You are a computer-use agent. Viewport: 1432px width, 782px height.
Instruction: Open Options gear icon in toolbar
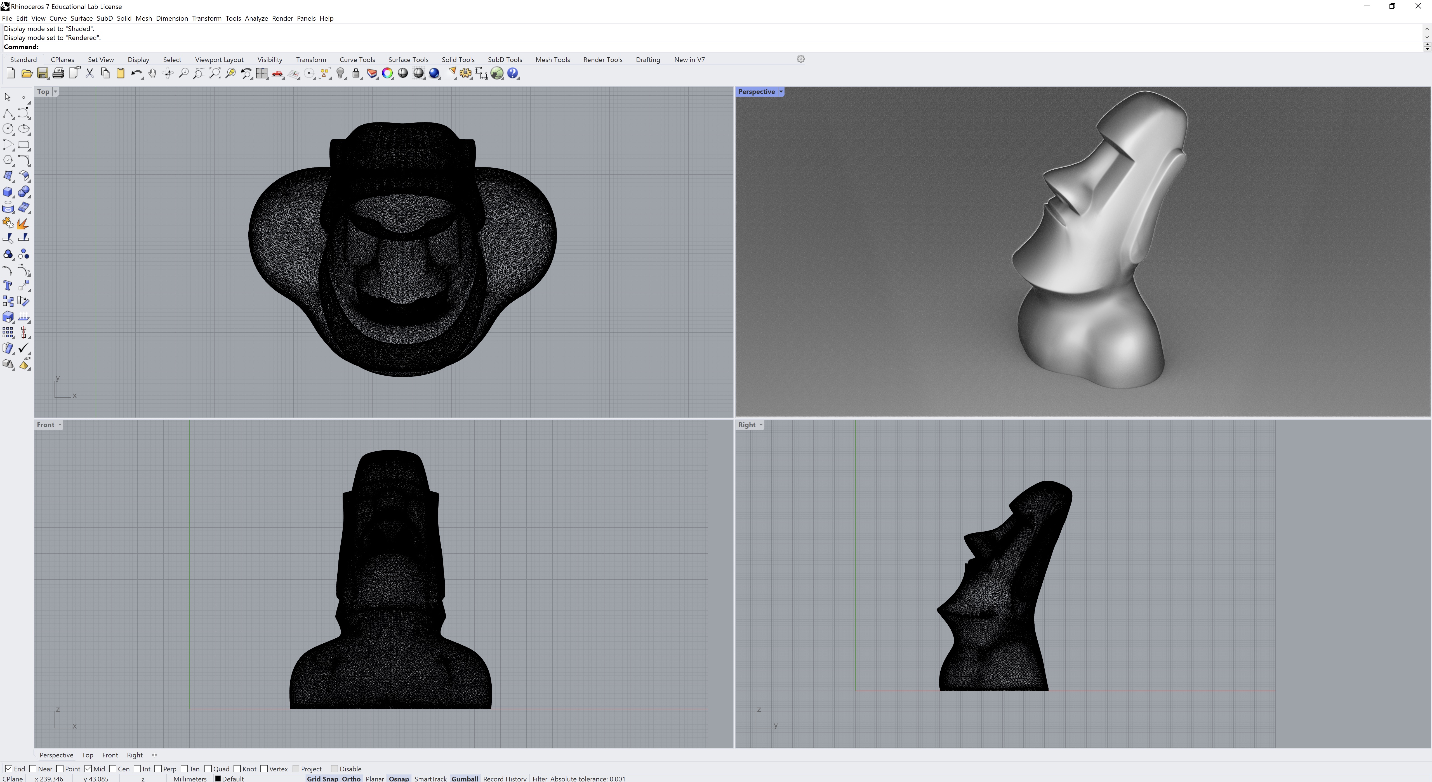tap(466, 73)
